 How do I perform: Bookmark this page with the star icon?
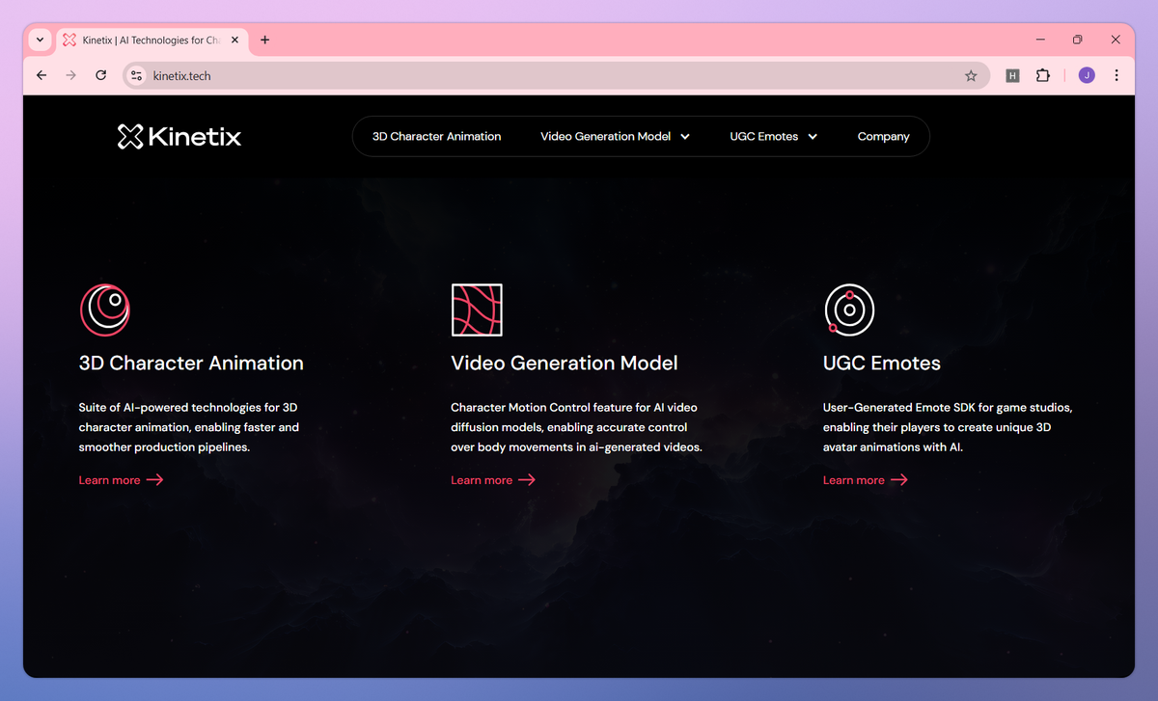tap(971, 75)
